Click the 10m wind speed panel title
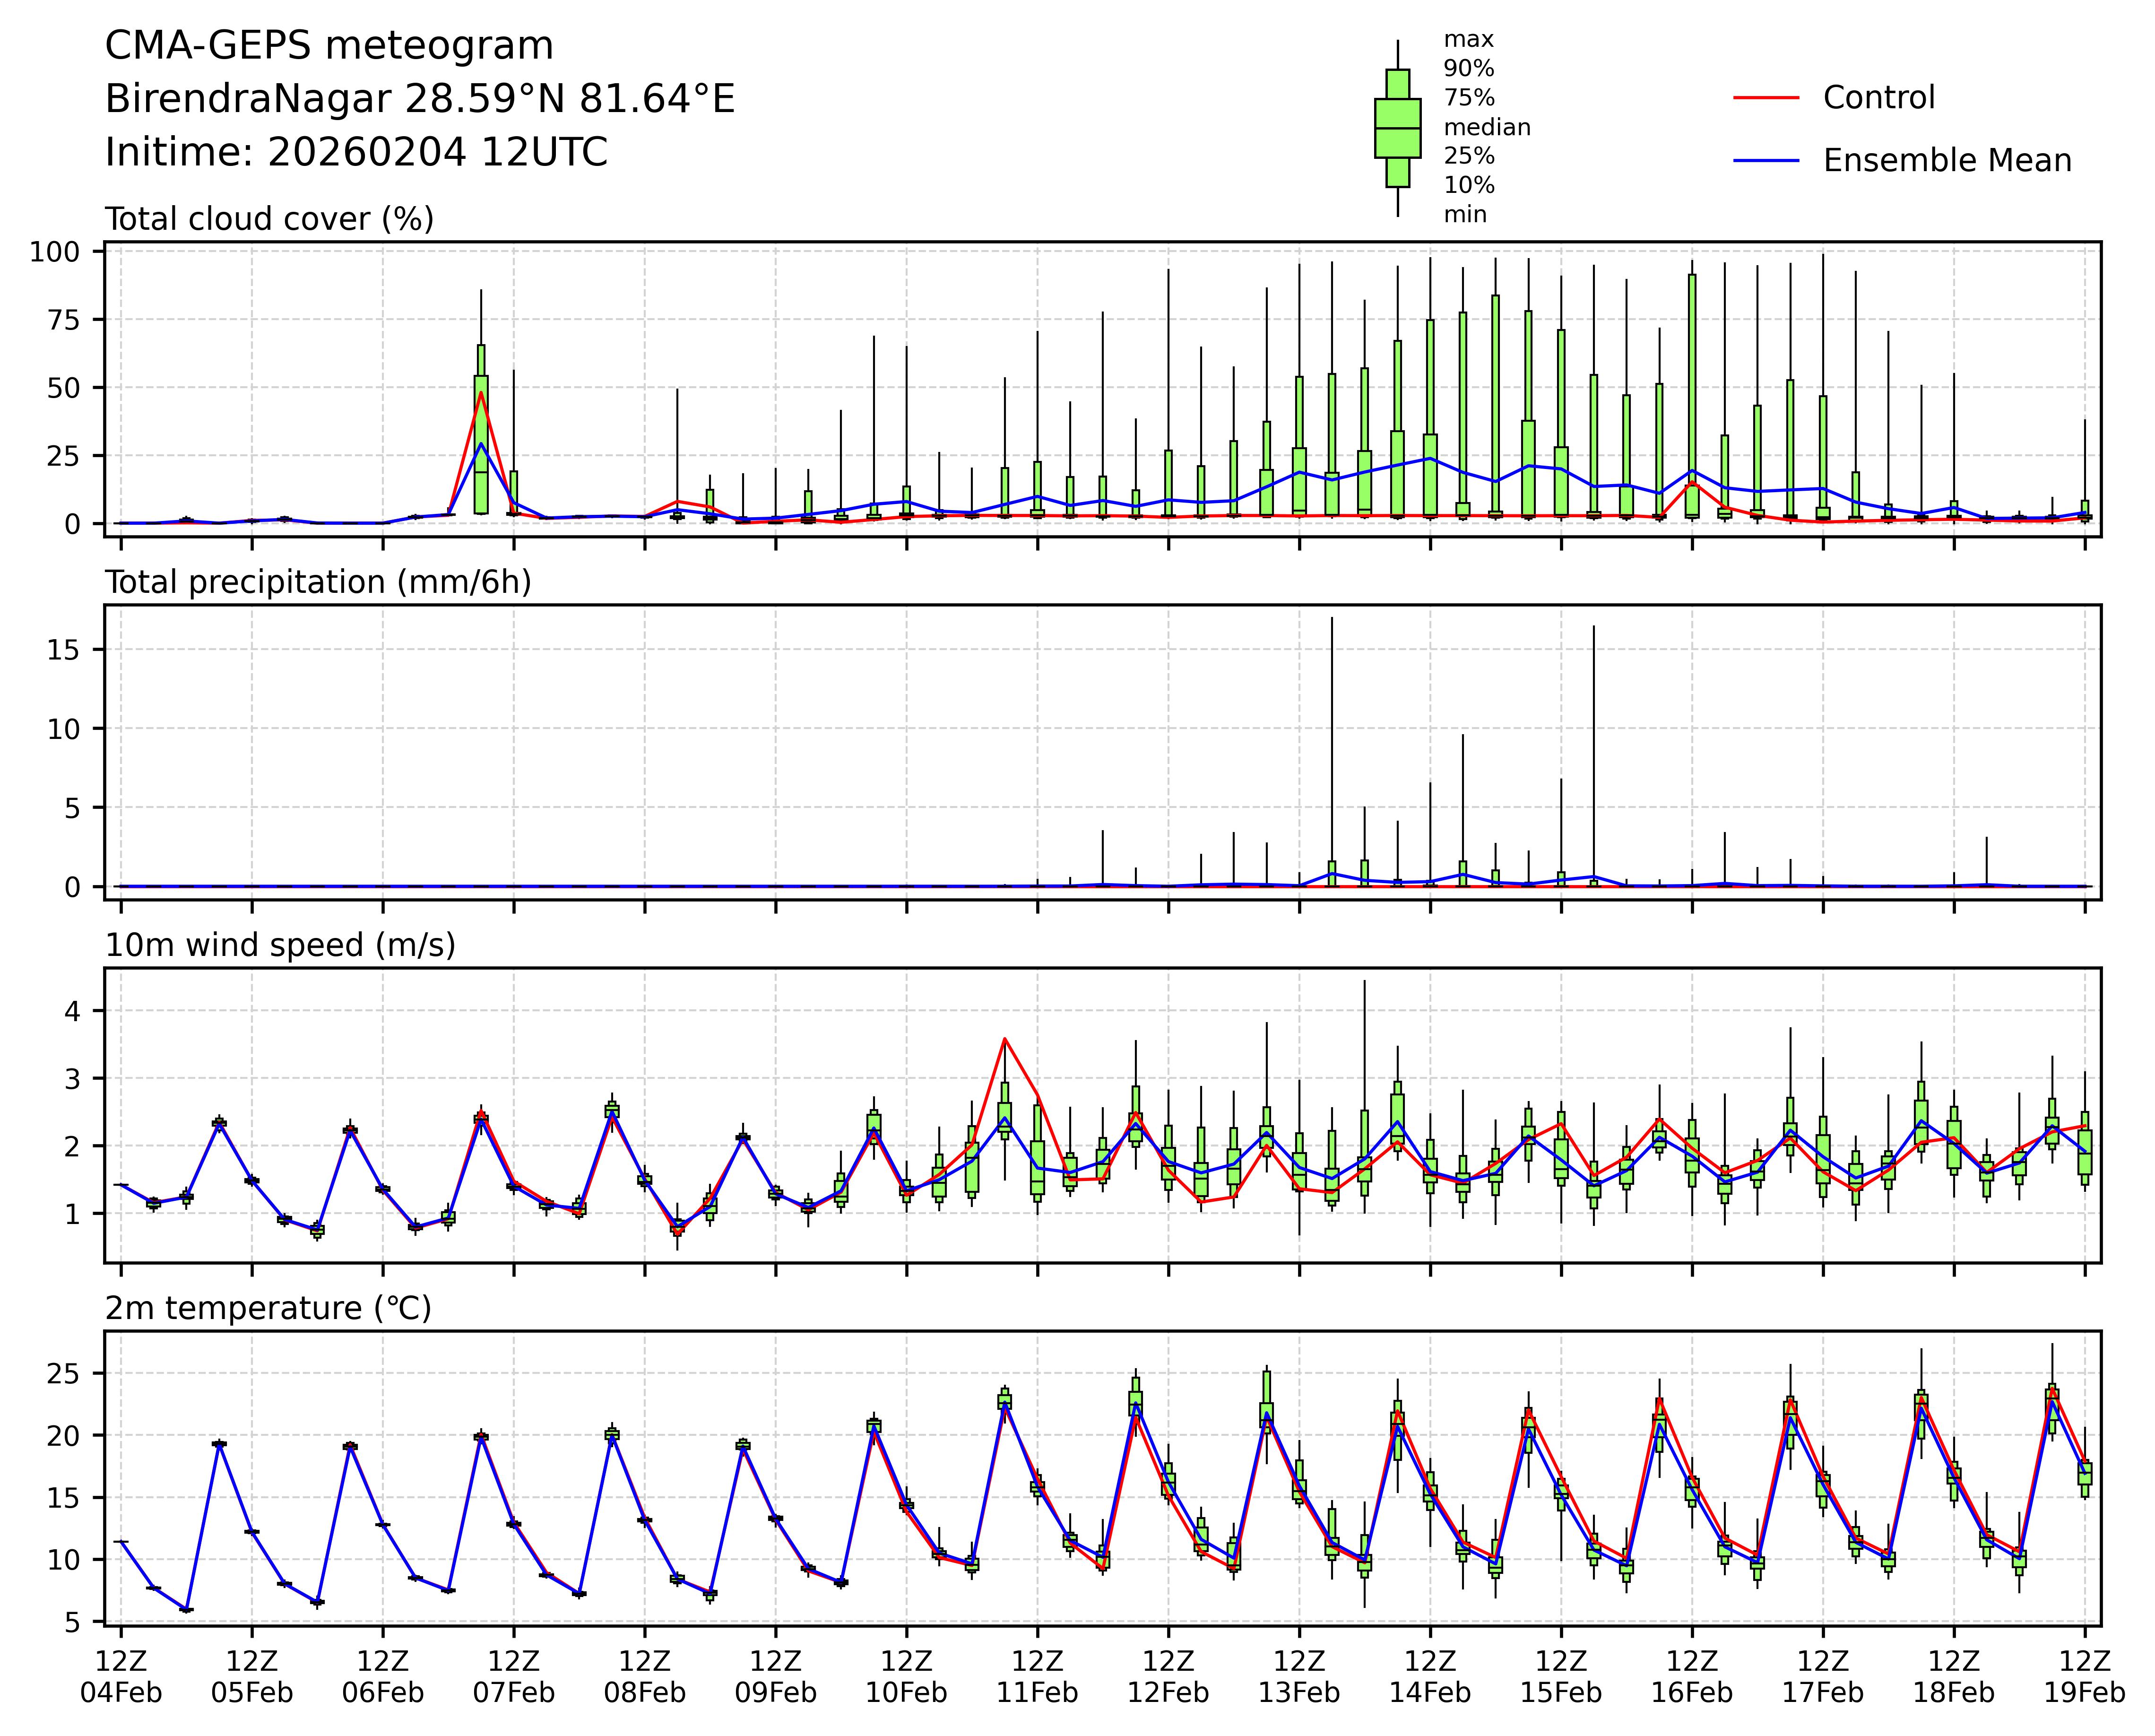Image resolution: width=2155 pixels, height=1736 pixels. [280, 945]
